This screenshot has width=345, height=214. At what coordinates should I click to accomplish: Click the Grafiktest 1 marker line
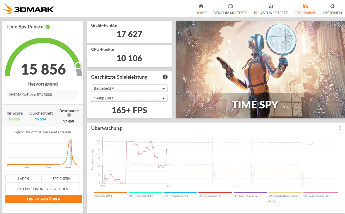pos(213,160)
